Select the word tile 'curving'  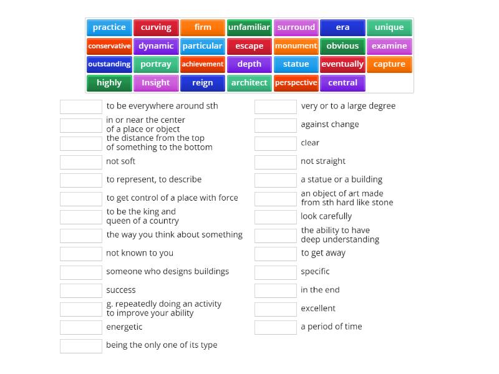(x=156, y=27)
